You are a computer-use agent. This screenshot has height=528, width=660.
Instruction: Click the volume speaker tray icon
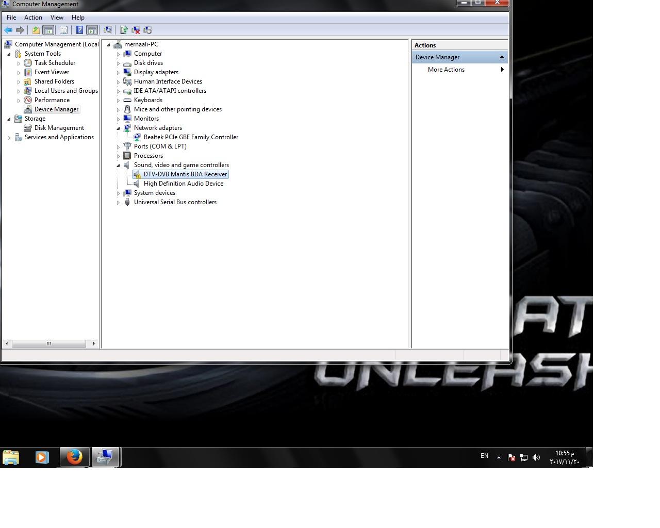pos(536,457)
